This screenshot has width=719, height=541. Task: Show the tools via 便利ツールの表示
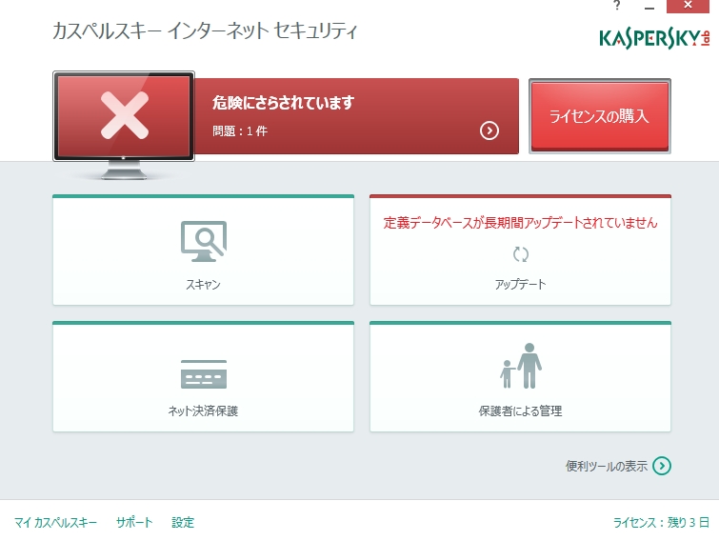point(607,467)
